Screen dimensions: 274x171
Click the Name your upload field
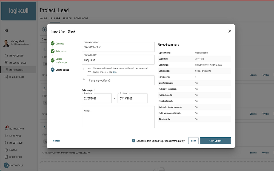pos(118,47)
